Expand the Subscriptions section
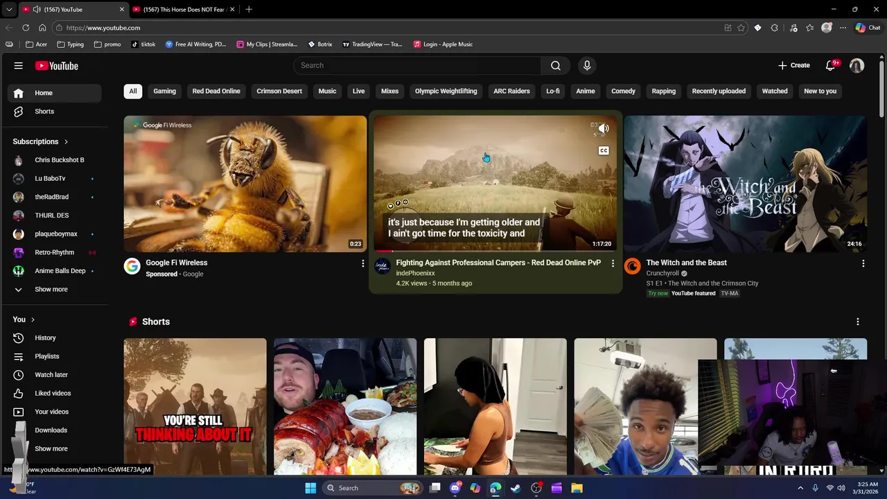Image resolution: width=887 pixels, height=499 pixels. pos(40,141)
